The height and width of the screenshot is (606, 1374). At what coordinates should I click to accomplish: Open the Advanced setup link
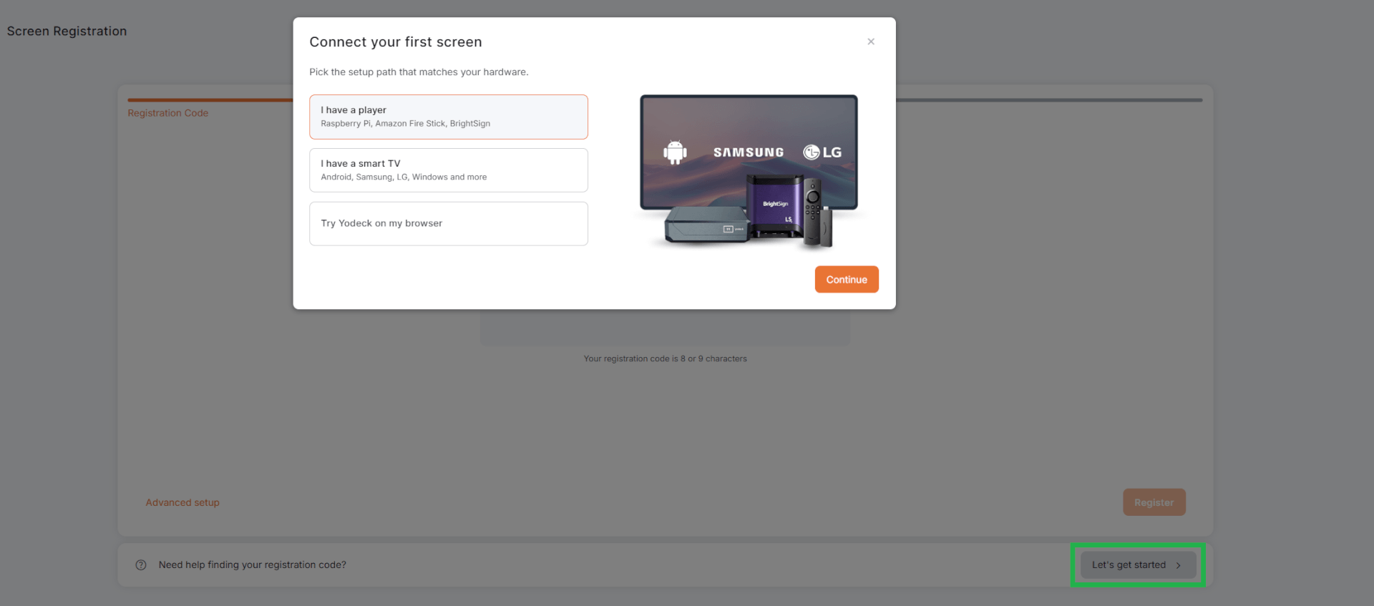tap(182, 503)
